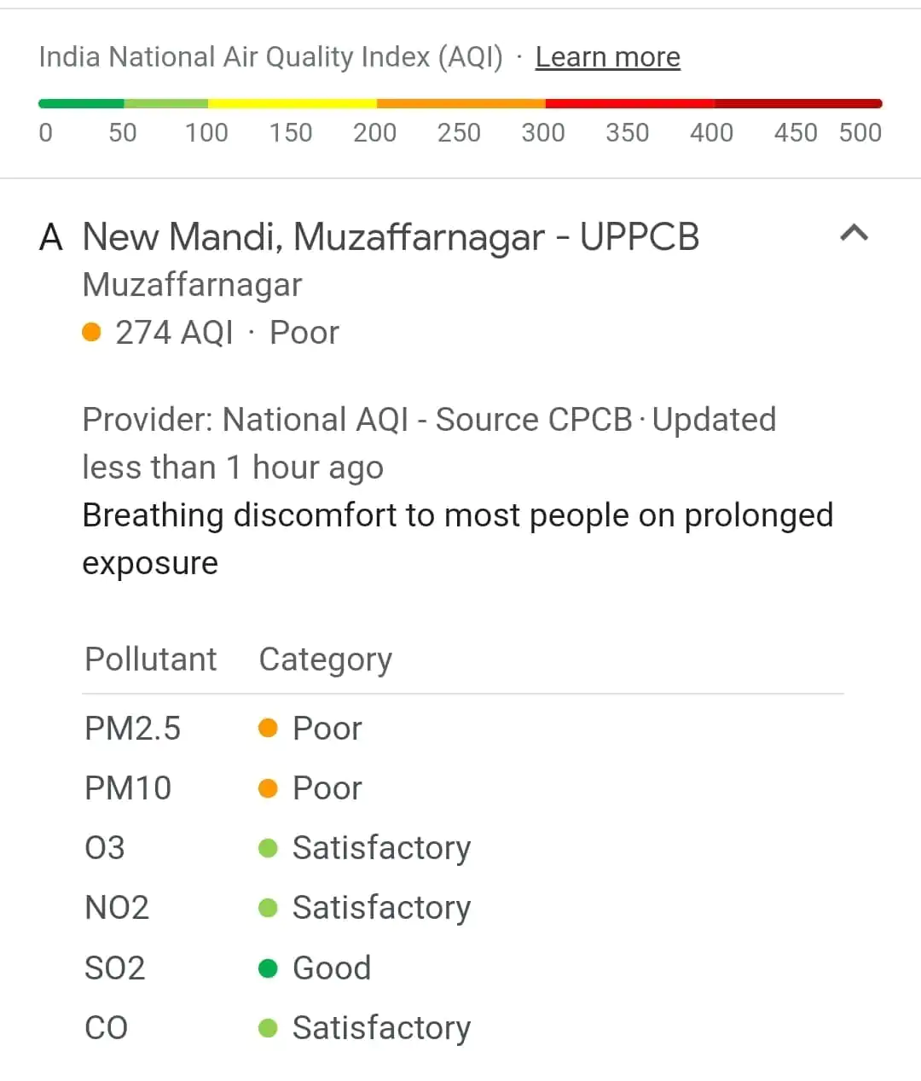Screen dimensions: 921x1081
Task: Click the green dot for O3
Action: pyautogui.click(x=268, y=848)
